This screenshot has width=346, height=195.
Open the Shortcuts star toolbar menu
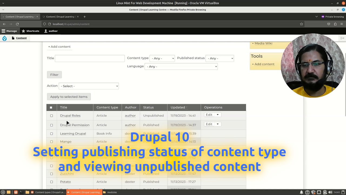(31, 31)
